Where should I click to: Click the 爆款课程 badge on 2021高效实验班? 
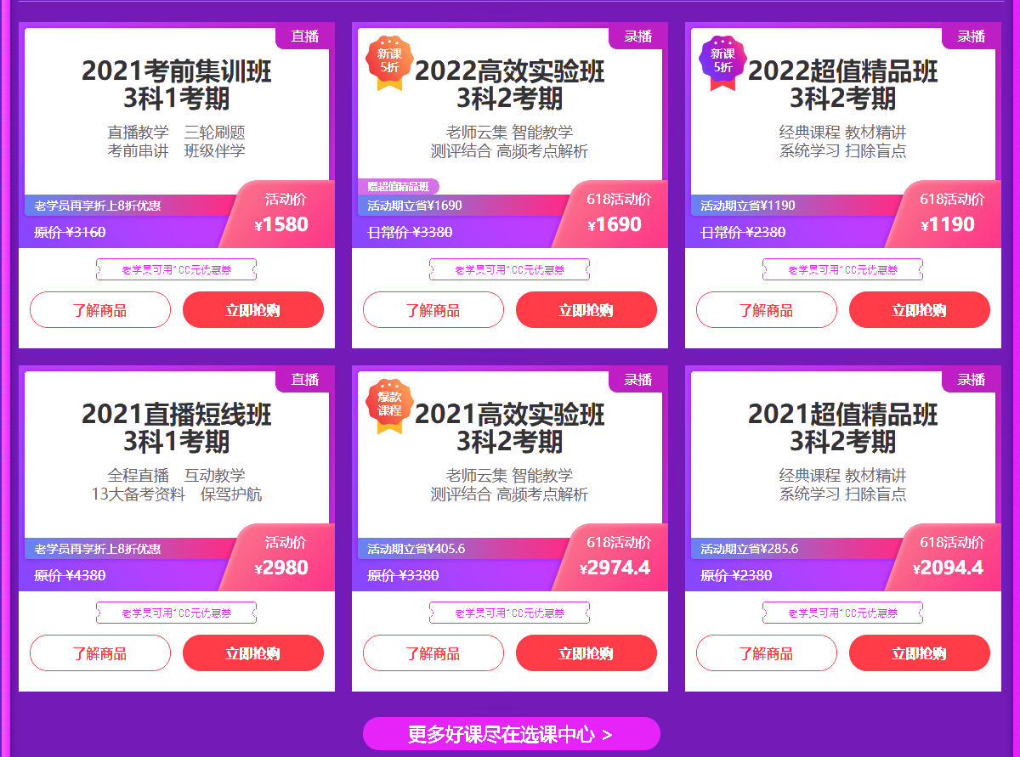click(x=389, y=406)
